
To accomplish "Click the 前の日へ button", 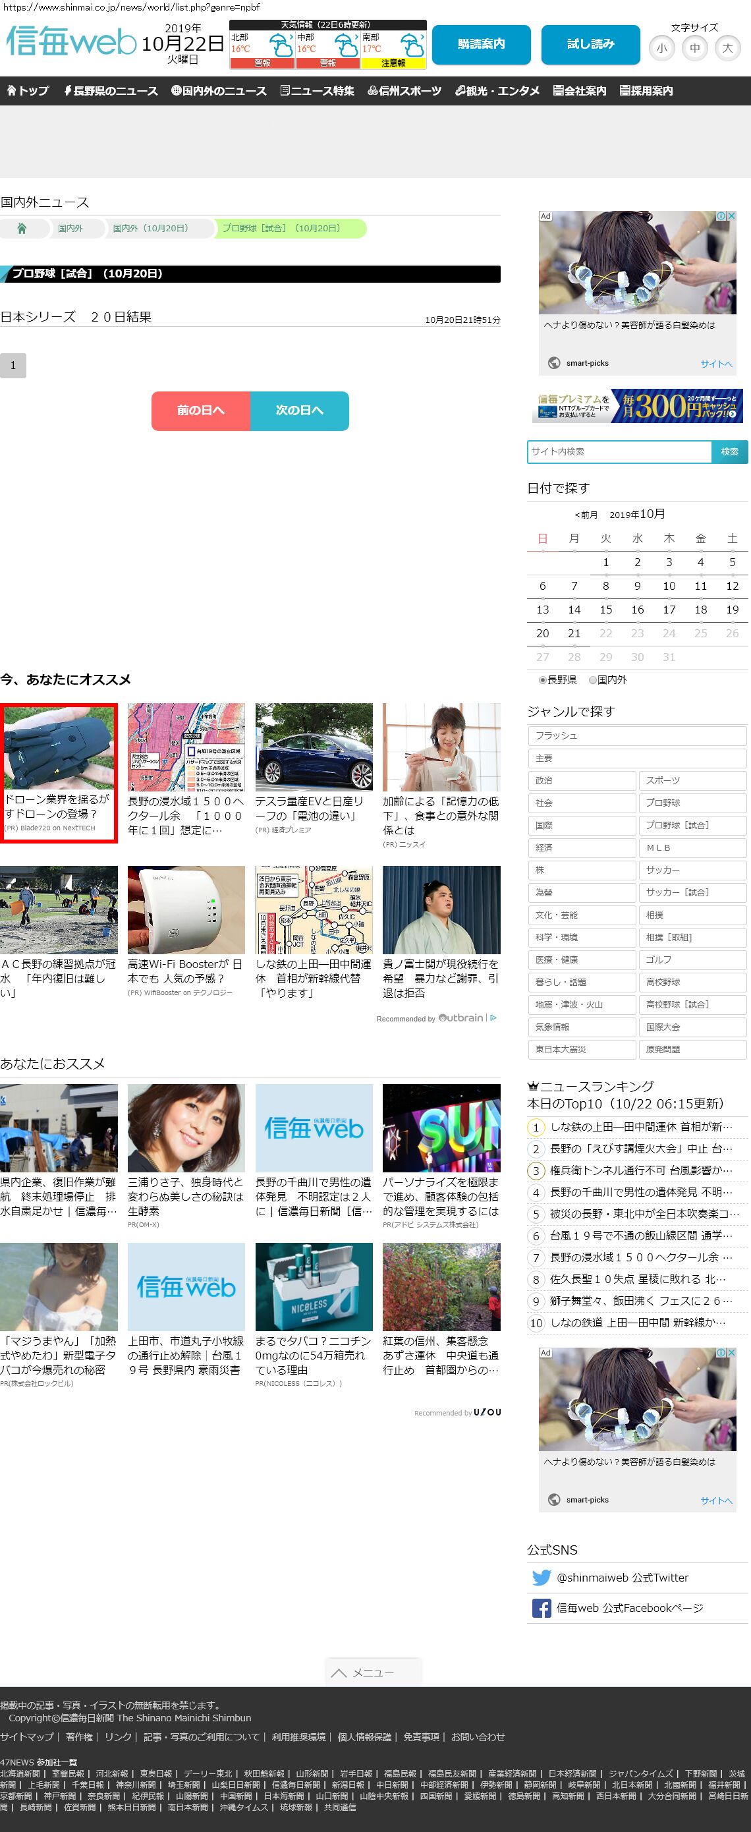I will (x=200, y=411).
